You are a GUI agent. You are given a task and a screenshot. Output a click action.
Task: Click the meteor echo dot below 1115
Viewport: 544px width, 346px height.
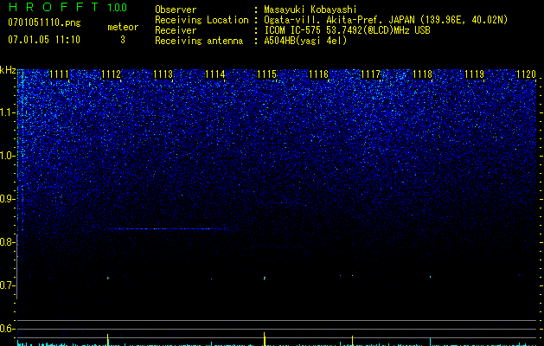point(265,278)
